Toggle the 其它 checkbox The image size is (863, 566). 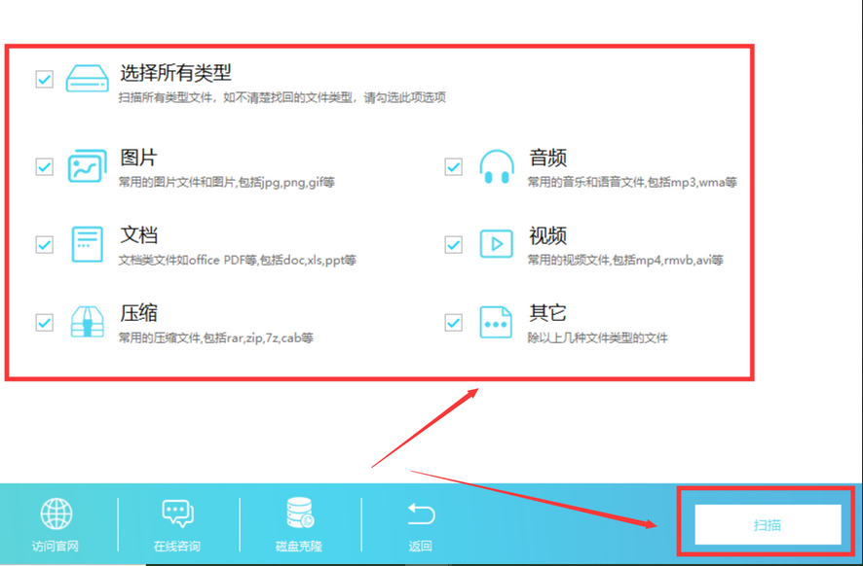click(x=452, y=321)
